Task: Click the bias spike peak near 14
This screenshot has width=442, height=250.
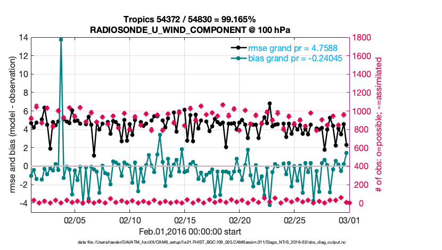Action: point(61,39)
